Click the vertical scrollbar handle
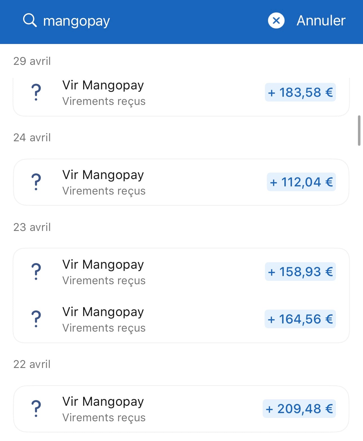 (x=359, y=130)
